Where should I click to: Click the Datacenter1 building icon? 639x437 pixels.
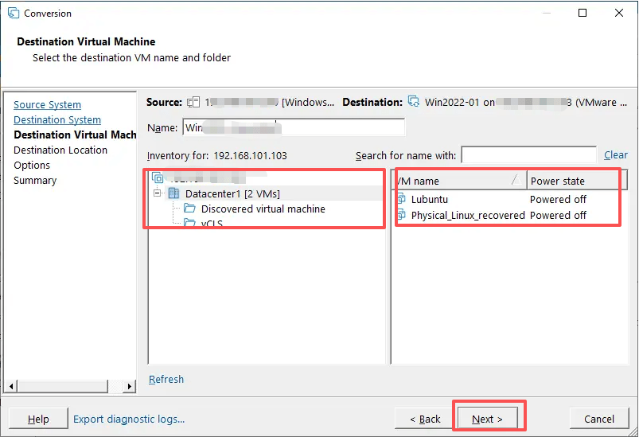173,193
